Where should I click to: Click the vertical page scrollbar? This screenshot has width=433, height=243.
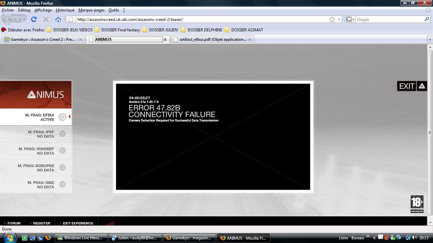[430, 133]
